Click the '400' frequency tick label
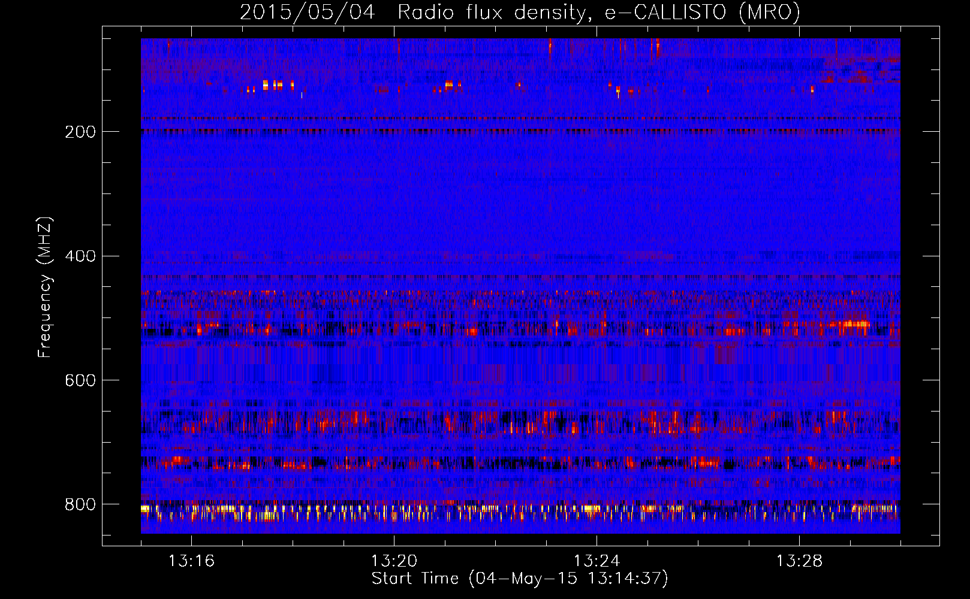 80,256
